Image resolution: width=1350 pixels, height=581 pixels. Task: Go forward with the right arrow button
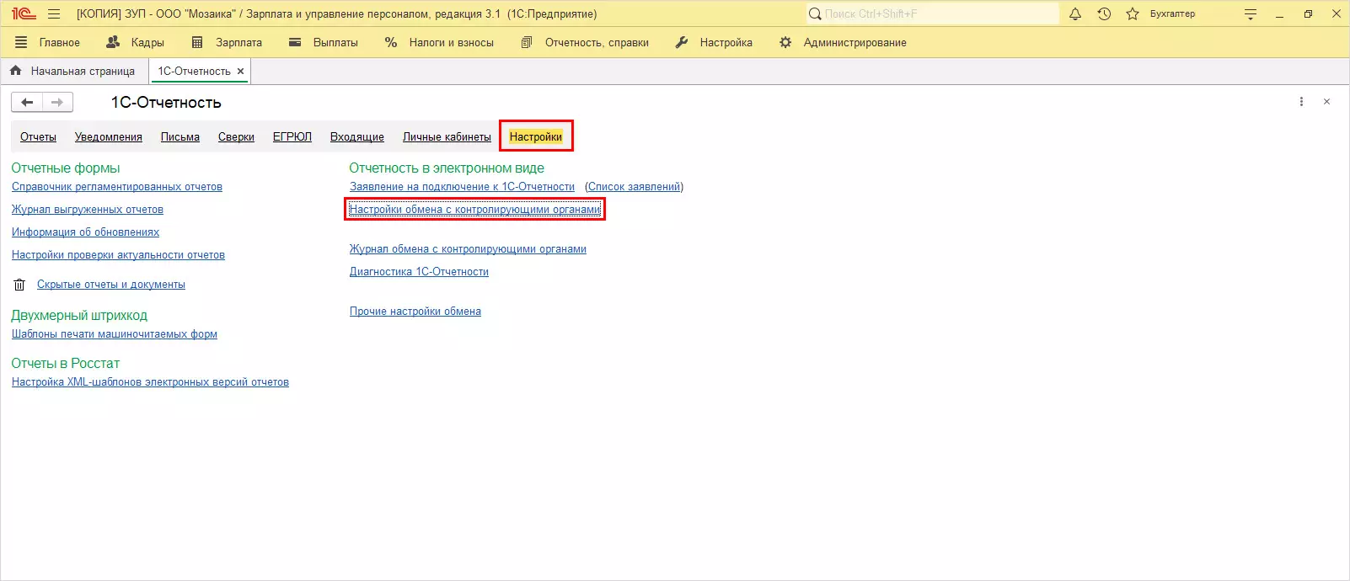click(x=57, y=102)
